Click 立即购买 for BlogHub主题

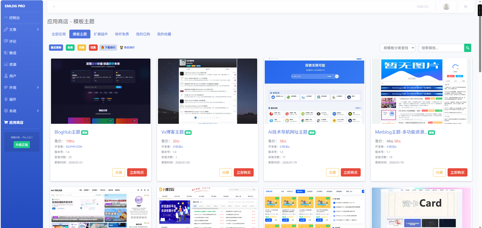137,173
